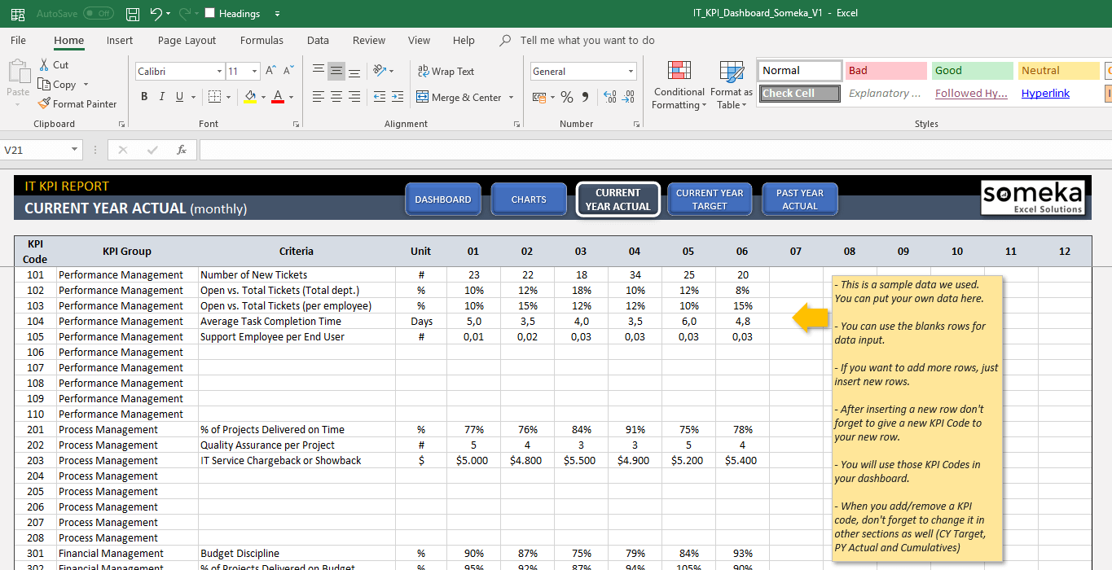Click the fill color yellow swatch

(250, 97)
